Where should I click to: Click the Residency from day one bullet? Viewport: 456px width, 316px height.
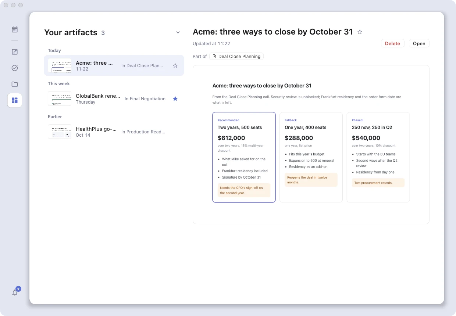375,172
